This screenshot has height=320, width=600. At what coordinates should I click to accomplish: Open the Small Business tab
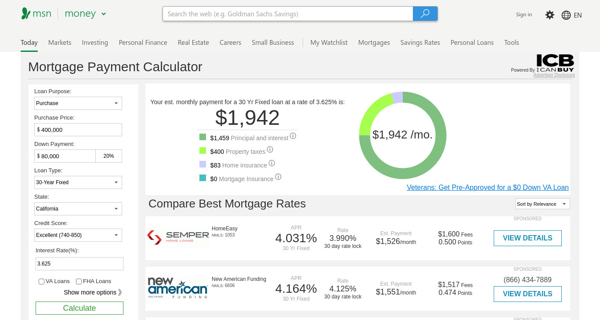tap(273, 43)
